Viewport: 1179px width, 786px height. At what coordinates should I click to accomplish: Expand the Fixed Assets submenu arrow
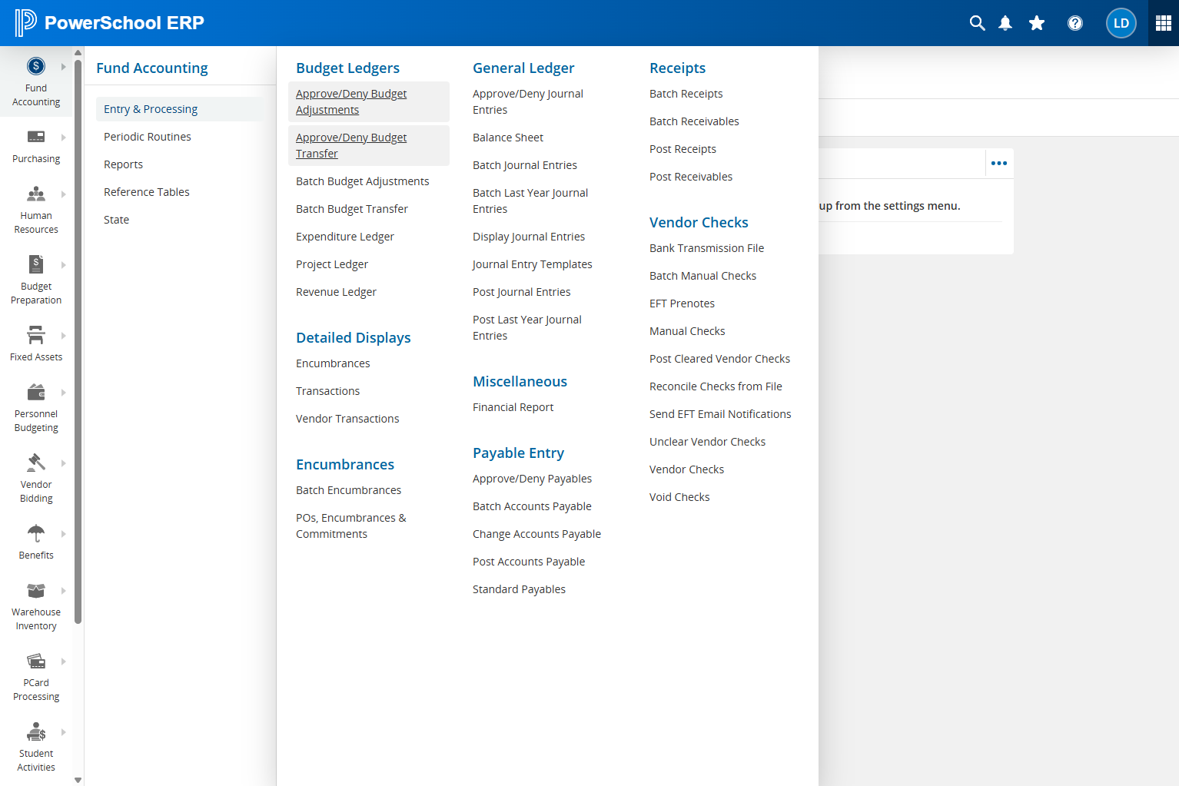[x=63, y=336]
